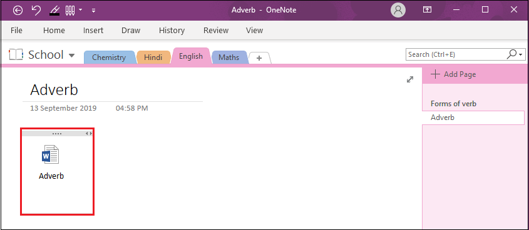Undo the last action

pos(36,10)
